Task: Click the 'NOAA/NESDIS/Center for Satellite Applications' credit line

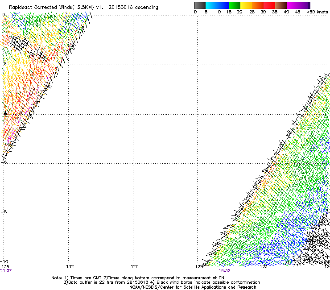Action: pyautogui.click(x=193, y=287)
